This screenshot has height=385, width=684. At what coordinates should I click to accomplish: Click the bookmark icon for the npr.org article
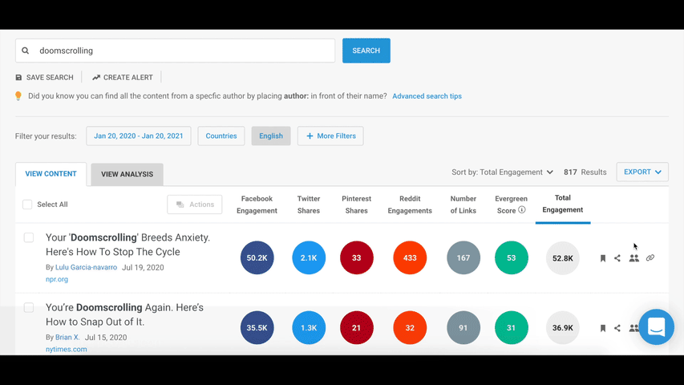[x=603, y=258]
